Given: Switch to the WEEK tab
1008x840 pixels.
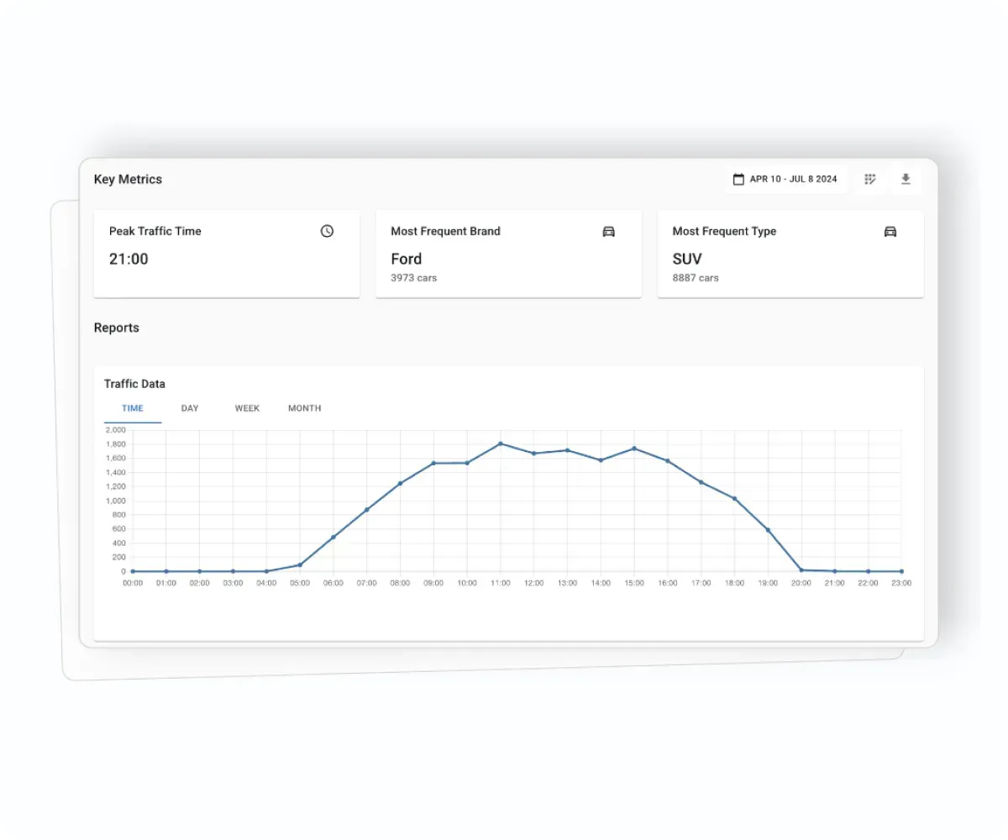Looking at the screenshot, I should pyautogui.click(x=247, y=408).
